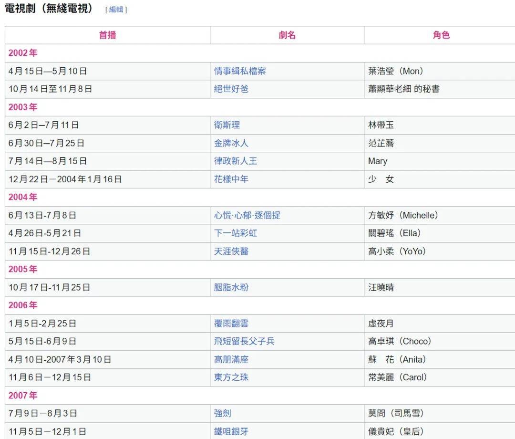
Task: Click the 心慌·心郁·逐個捉 link
Action: coord(247,215)
